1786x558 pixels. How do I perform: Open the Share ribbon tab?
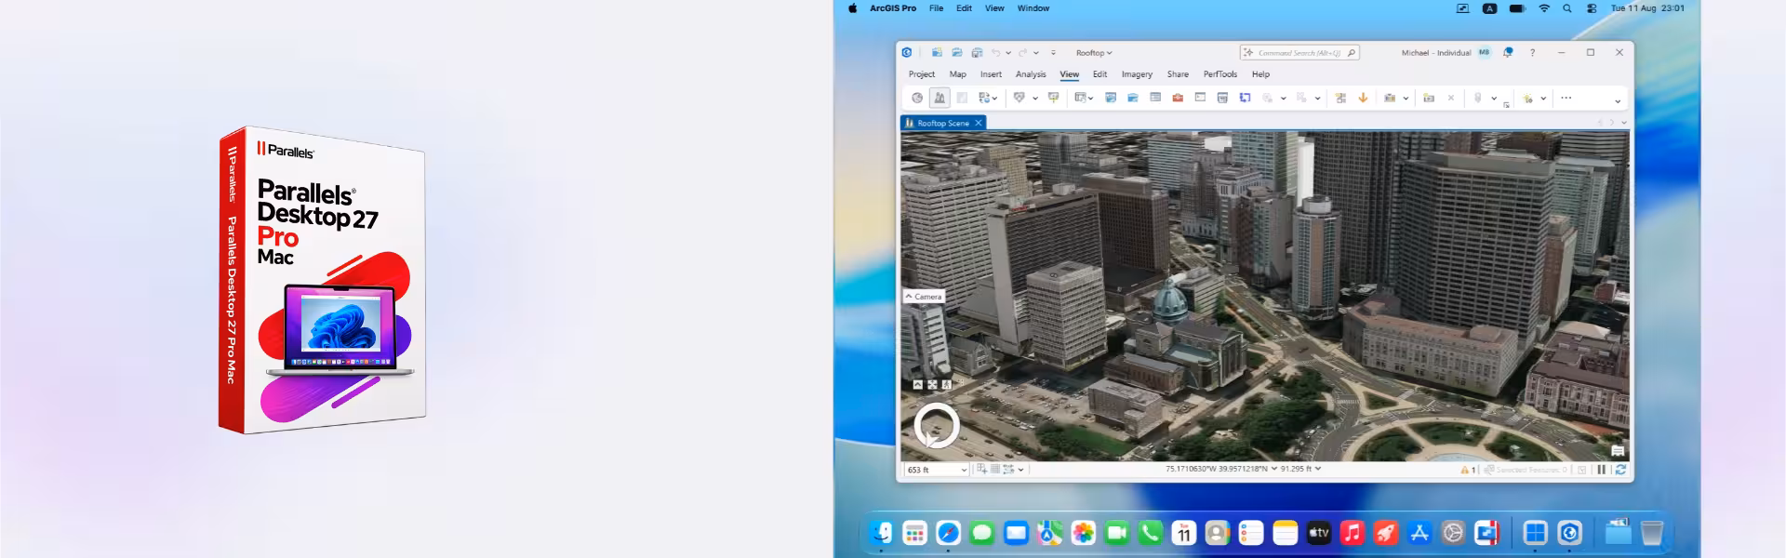(x=1178, y=74)
